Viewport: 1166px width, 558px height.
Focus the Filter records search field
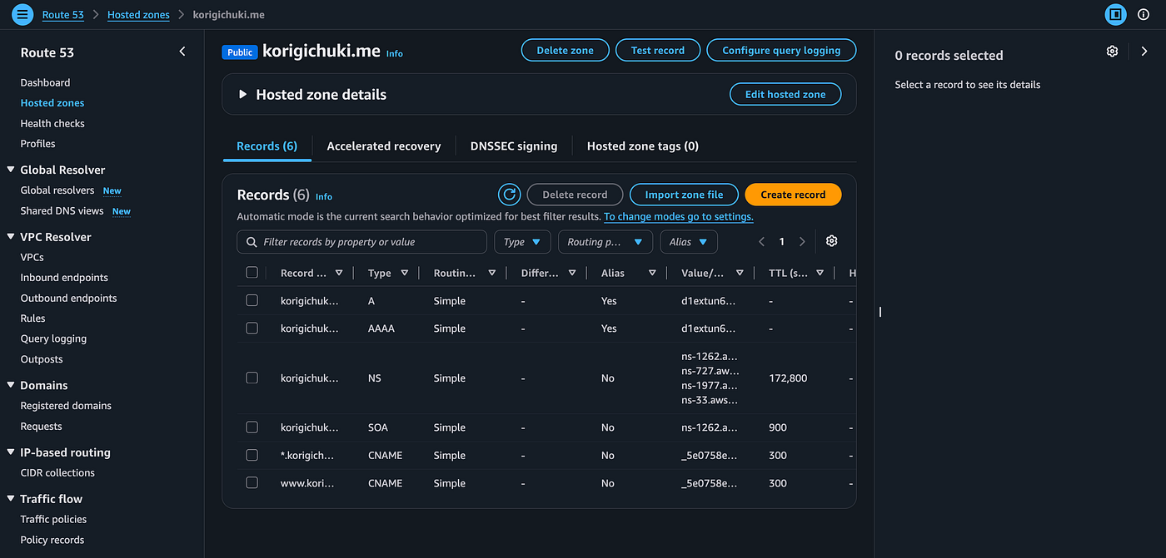(362, 242)
